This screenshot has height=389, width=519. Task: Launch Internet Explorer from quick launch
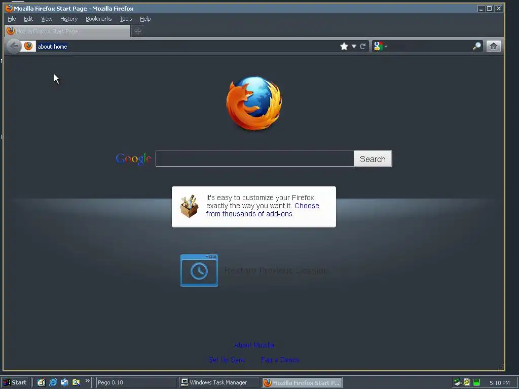coord(53,382)
